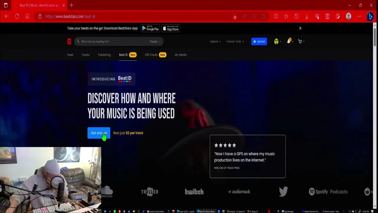Open Edge settings ellipsis menu
The width and height of the screenshot is (378, 213).
(x=359, y=16)
